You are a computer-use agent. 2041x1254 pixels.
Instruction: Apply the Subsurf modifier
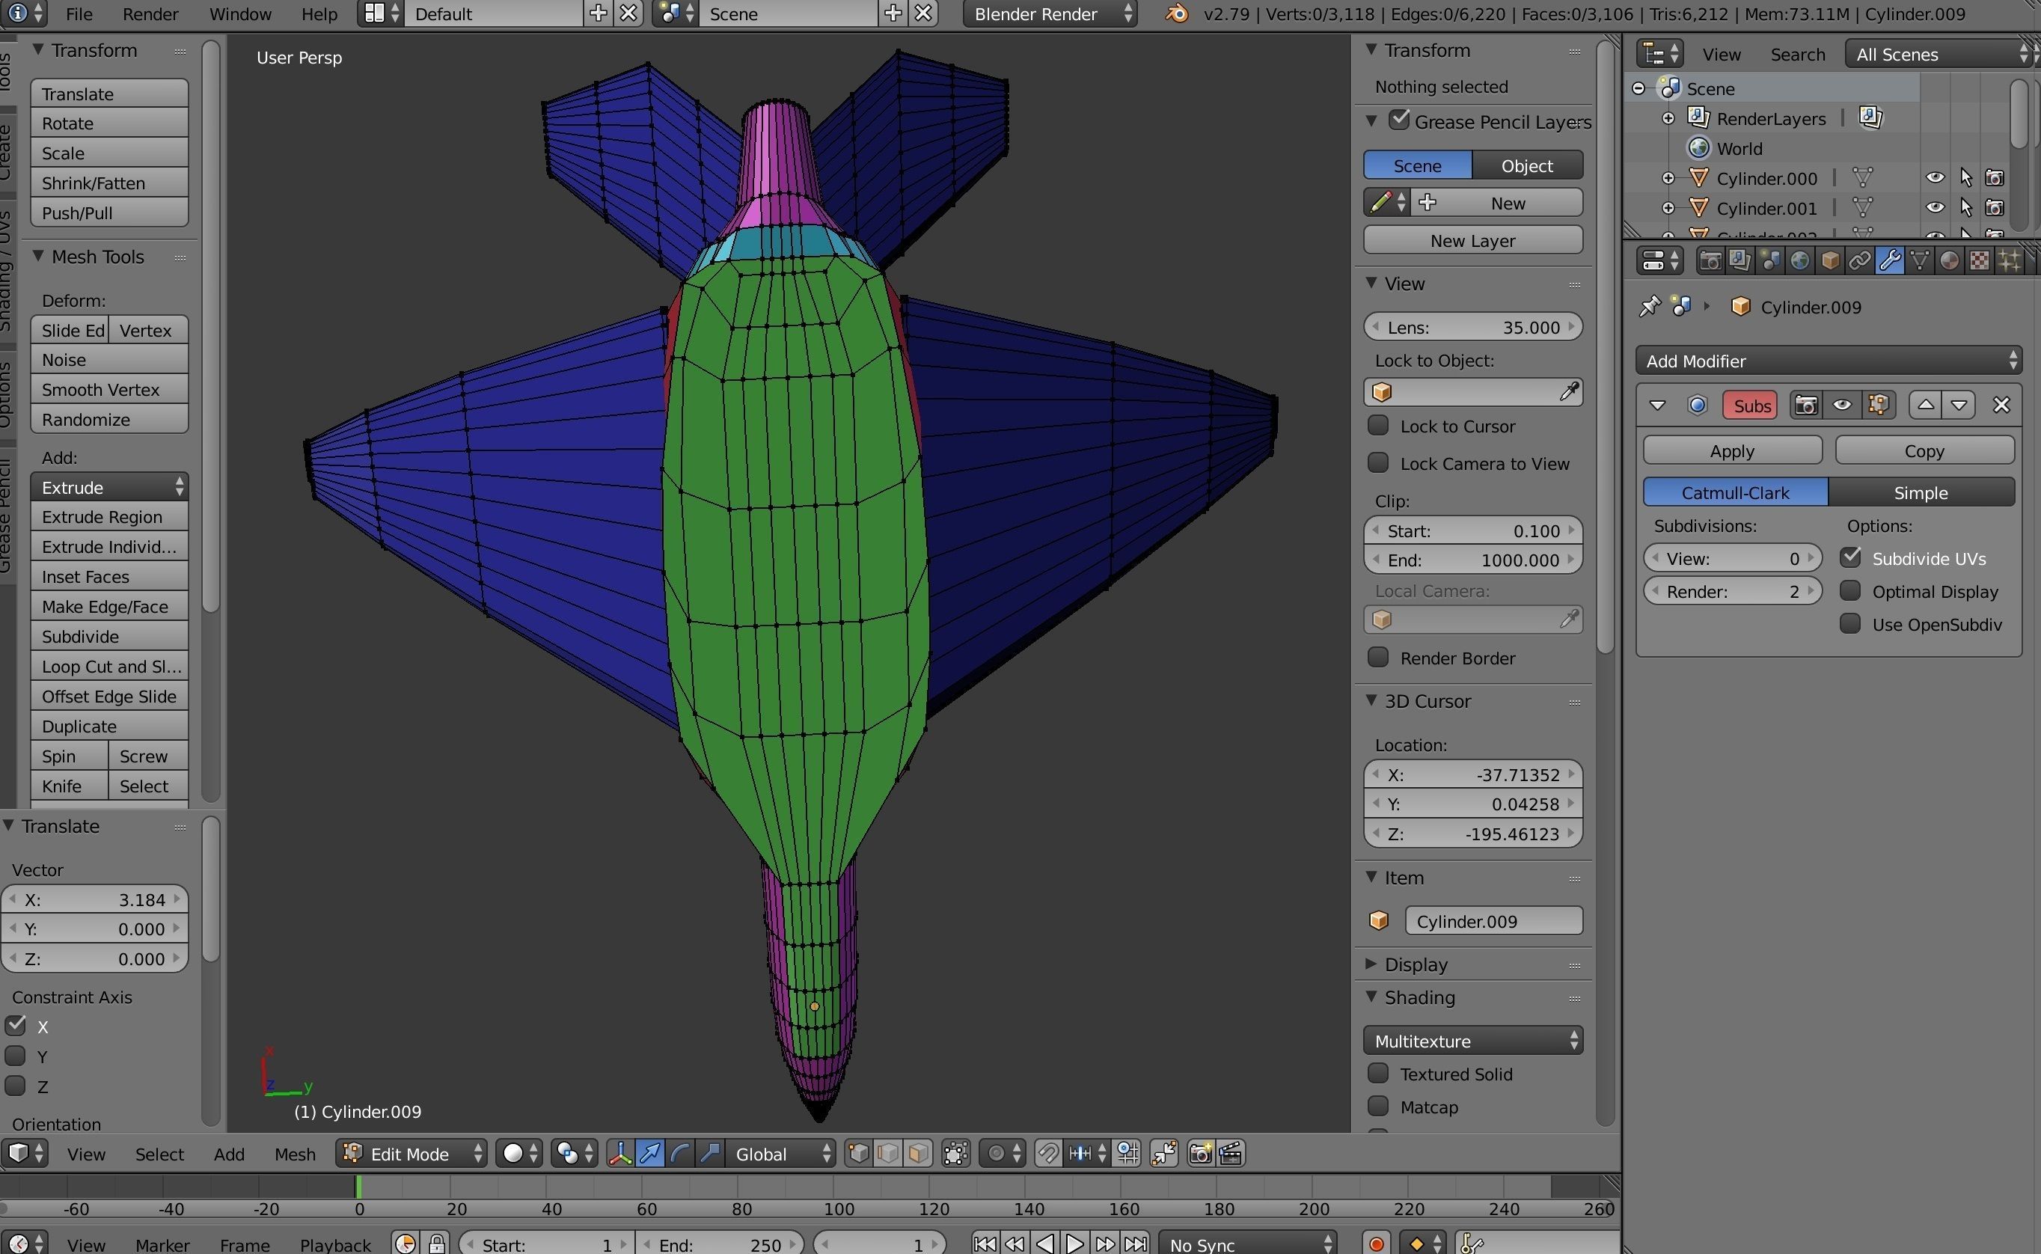(1732, 450)
